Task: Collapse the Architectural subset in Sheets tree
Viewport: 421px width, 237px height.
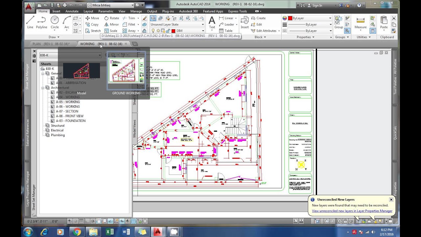Action: [43, 88]
